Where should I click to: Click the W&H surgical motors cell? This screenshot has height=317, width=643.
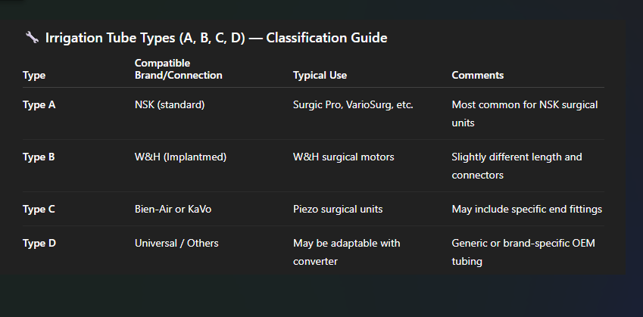point(344,157)
